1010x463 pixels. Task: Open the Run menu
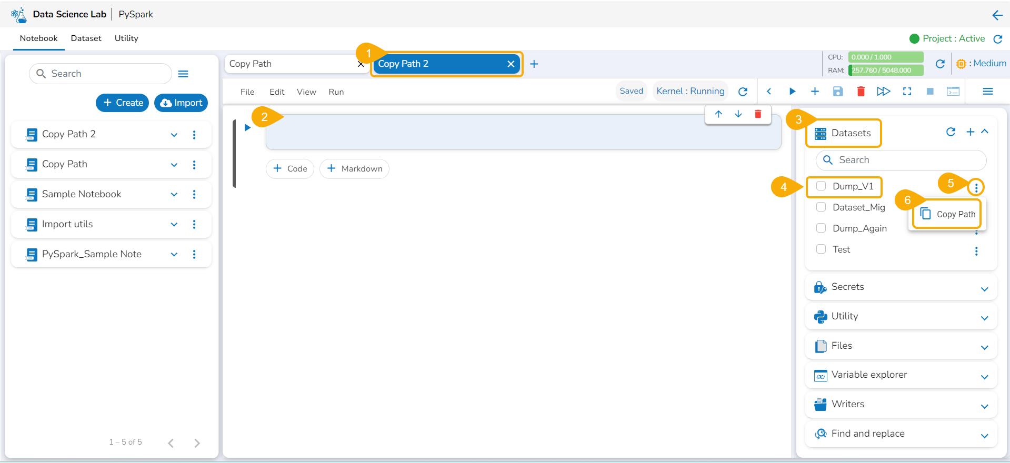pyautogui.click(x=336, y=92)
